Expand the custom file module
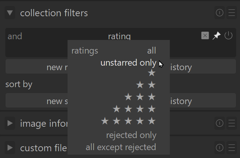Image resolution: width=240 pixels, height=158 pixels. tap(10, 147)
